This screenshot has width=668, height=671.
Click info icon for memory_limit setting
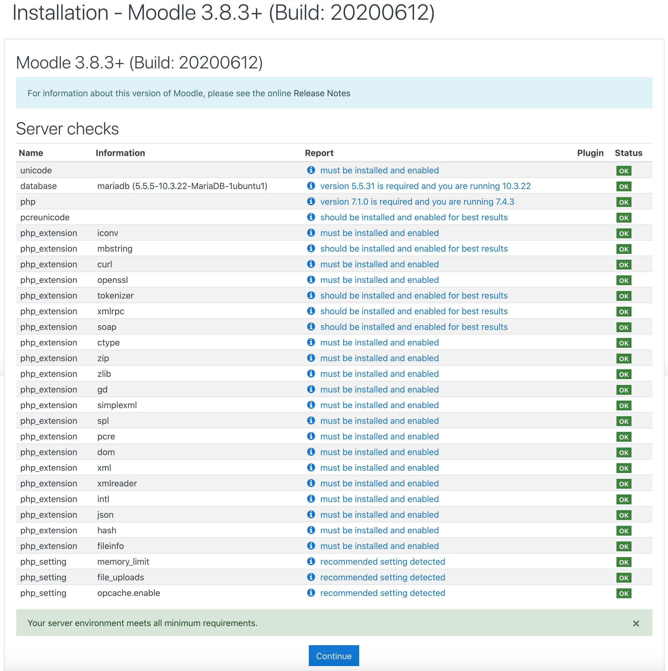311,561
